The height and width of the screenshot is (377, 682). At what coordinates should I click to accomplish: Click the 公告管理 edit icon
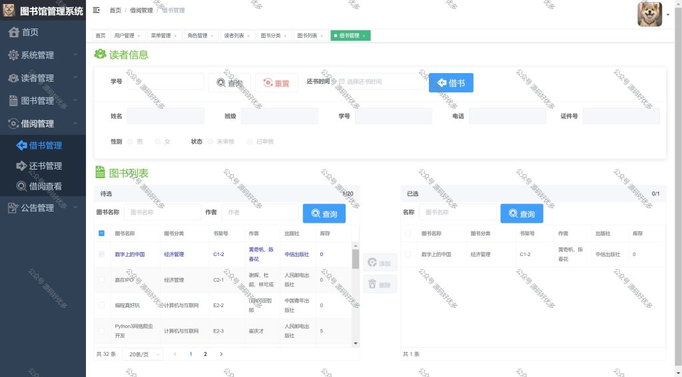point(13,208)
